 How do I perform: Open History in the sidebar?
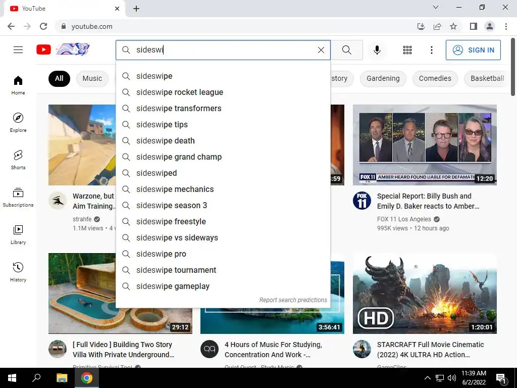[x=18, y=272]
